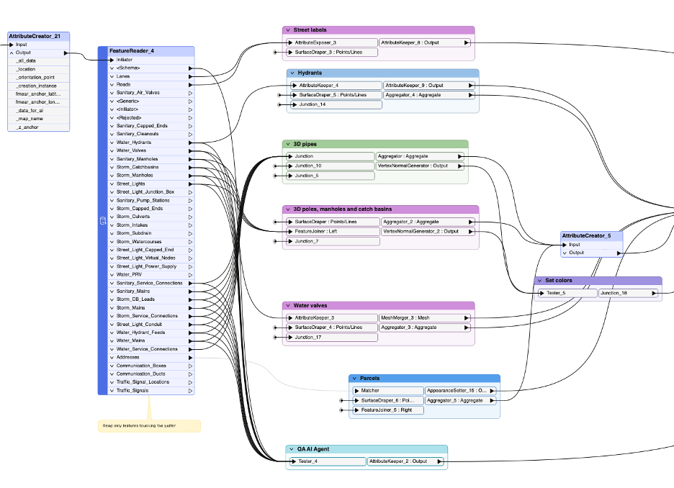The image size is (674, 488).
Task: Expand AttributeCreator_5 Output port chevron
Action: pos(565,253)
